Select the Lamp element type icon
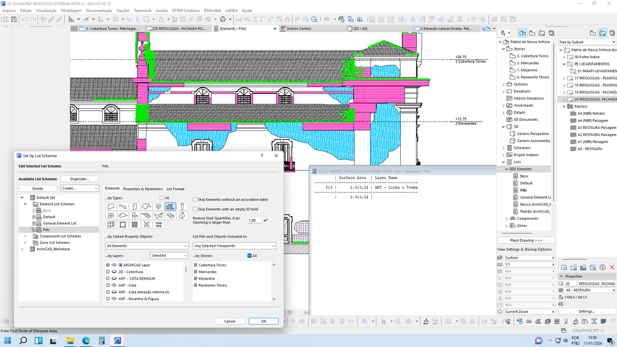Image resolution: width=617 pixels, height=347 pixels. [158, 207]
